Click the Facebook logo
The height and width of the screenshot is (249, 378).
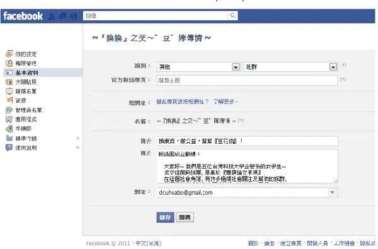tap(23, 16)
